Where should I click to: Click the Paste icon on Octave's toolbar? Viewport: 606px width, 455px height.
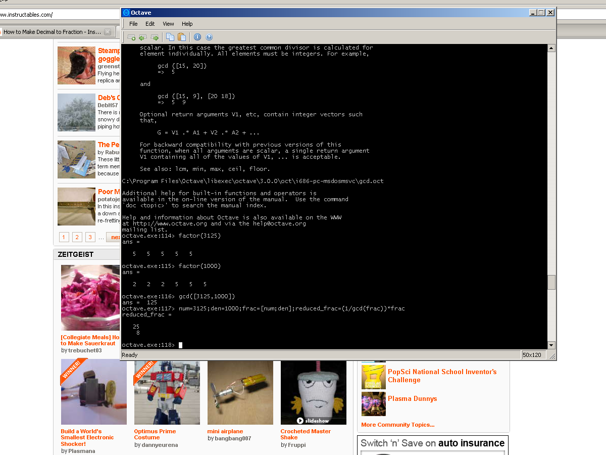(181, 37)
